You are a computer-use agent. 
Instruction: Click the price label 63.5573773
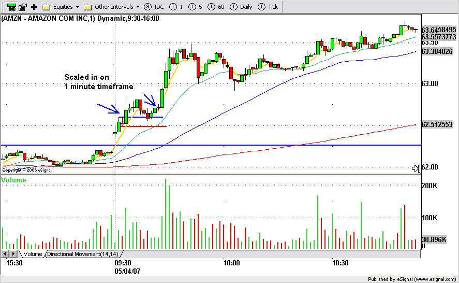[x=439, y=37]
